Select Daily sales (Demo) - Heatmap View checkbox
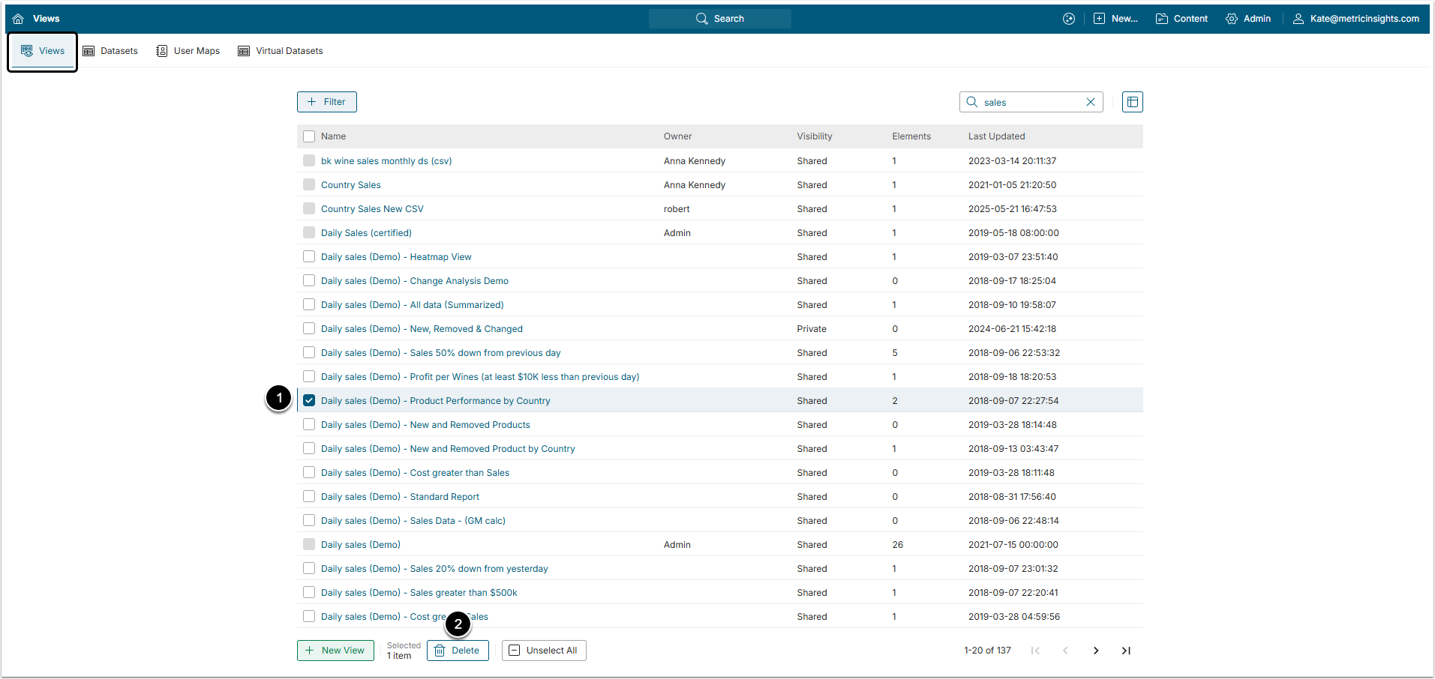 pyautogui.click(x=309, y=257)
